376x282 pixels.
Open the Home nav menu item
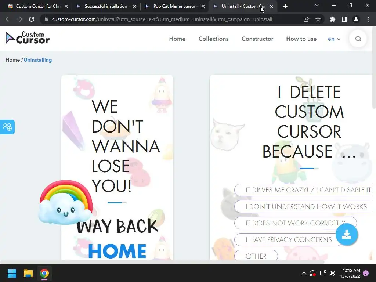point(177,39)
